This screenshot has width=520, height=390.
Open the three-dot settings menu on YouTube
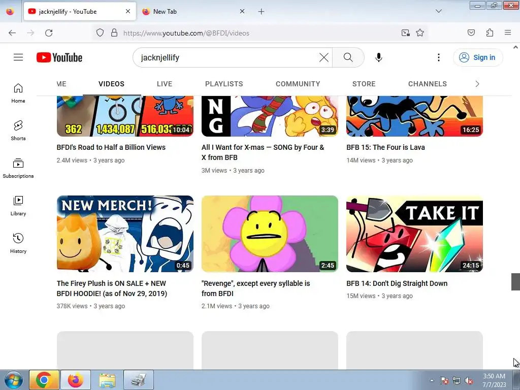click(x=438, y=57)
